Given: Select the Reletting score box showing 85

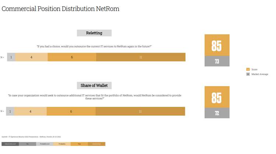Looking at the screenshot, I should click(x=217, y=45).
